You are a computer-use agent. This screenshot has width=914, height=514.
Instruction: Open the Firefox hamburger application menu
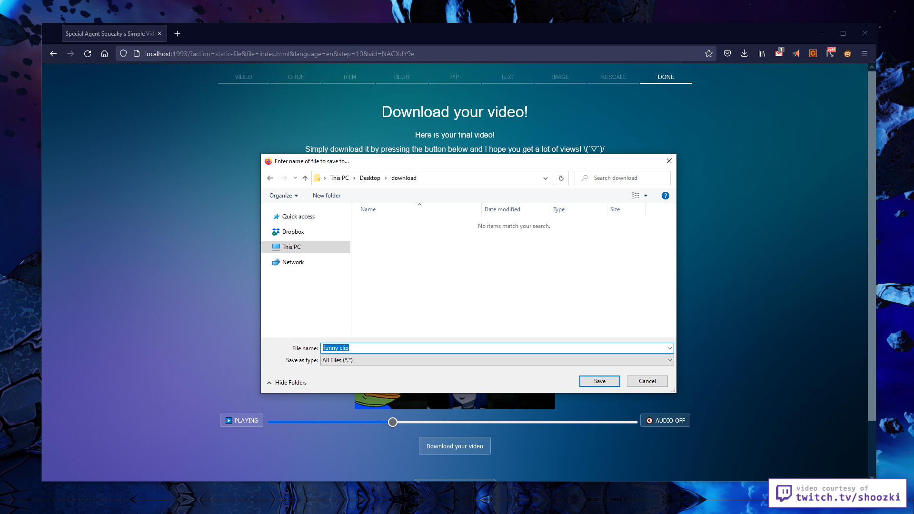click(x=864, y=54)
